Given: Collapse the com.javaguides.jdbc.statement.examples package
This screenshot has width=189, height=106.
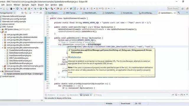Looking at the screenshot, I should coord(3,48).
